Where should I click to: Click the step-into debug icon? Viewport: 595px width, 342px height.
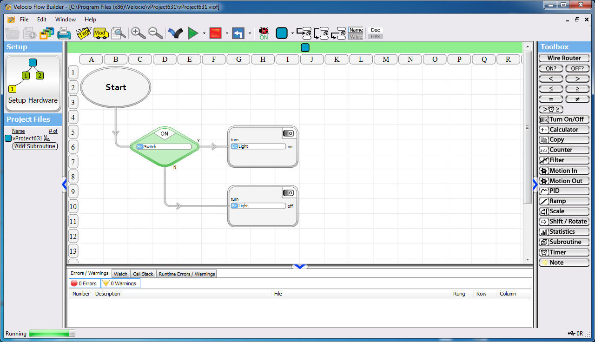pyautogui.click(x=304, y=33)
